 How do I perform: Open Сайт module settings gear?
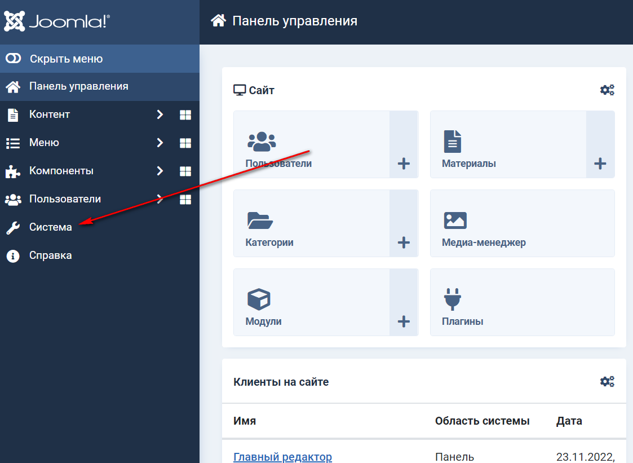tap(607, 90)
